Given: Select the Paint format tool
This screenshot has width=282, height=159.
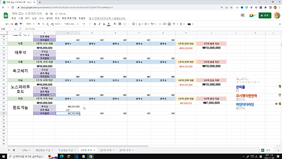Looking at the screenshot, I should (21, 24).
